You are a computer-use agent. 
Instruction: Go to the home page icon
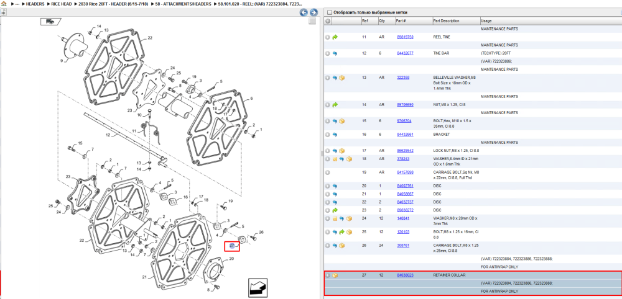click(x=4, y=4)
